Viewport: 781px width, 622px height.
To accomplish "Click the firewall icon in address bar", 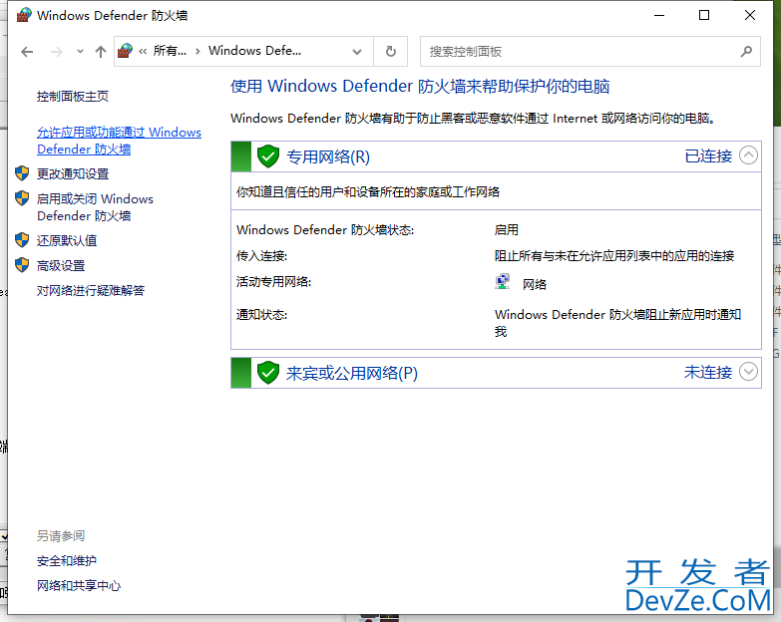I will 125,50.
